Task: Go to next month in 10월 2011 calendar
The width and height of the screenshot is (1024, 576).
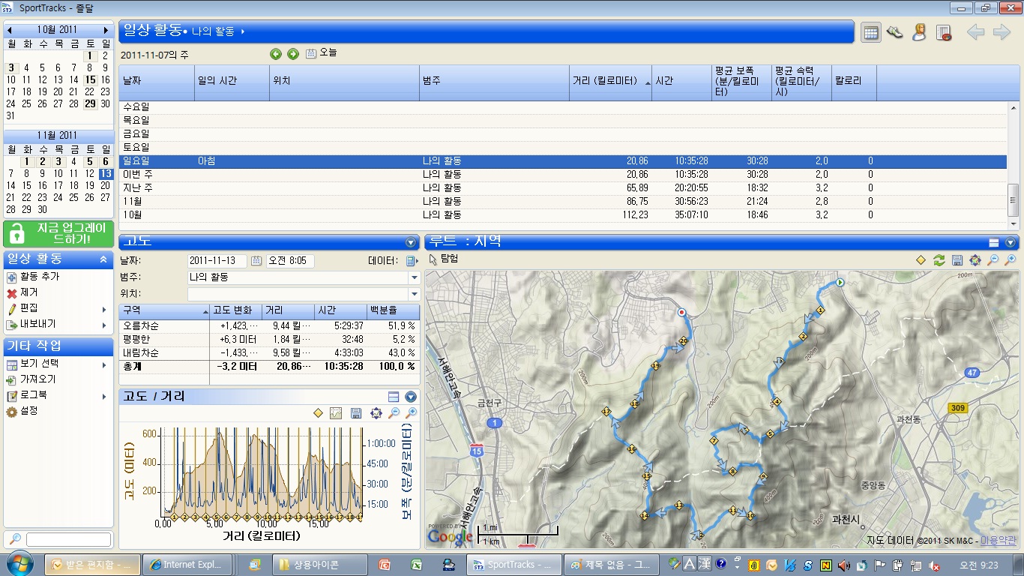Action: click(106, 30)
